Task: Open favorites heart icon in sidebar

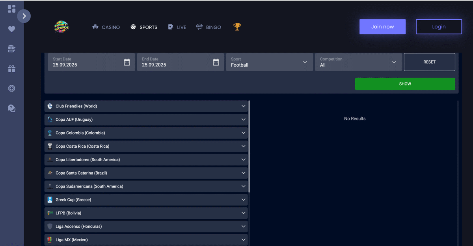Action: tap(11, 29)
